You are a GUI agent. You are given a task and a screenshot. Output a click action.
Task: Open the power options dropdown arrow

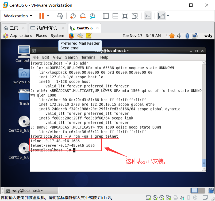coord(48,16)
